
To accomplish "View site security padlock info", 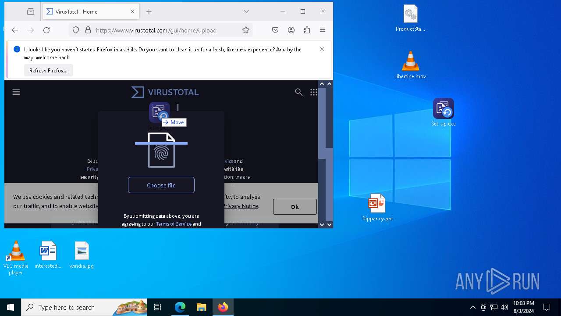I will pos(88,30).
